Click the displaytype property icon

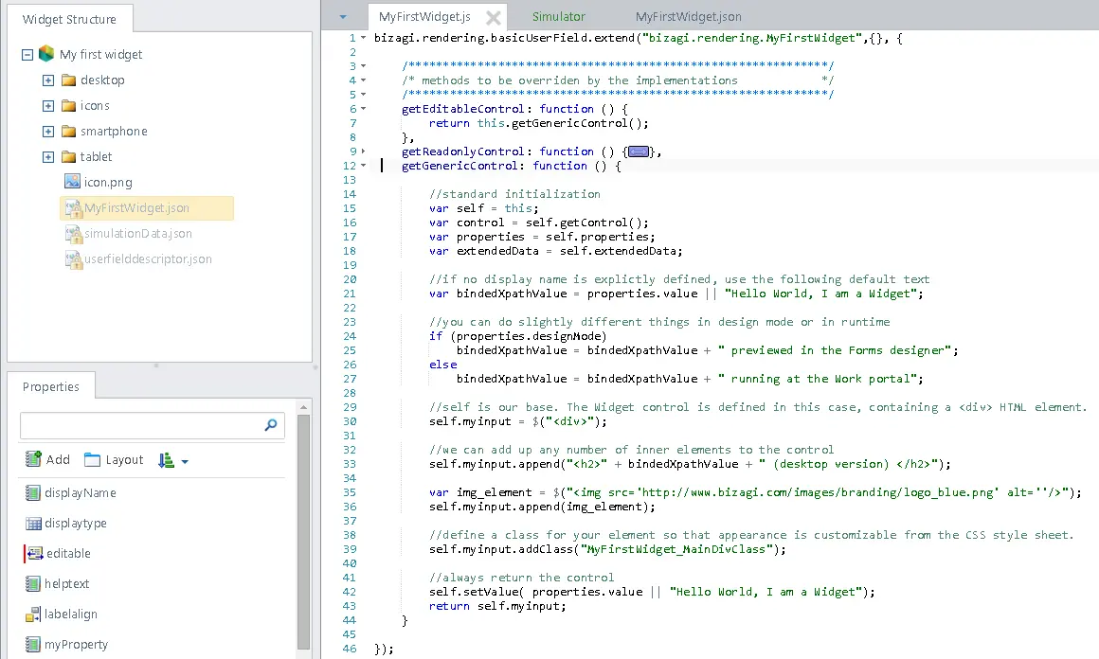click(x=33, y=524)
